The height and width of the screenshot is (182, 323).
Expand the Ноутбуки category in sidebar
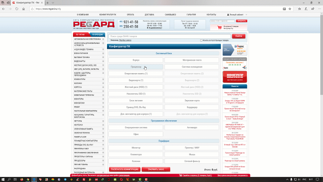coord(103,125)
